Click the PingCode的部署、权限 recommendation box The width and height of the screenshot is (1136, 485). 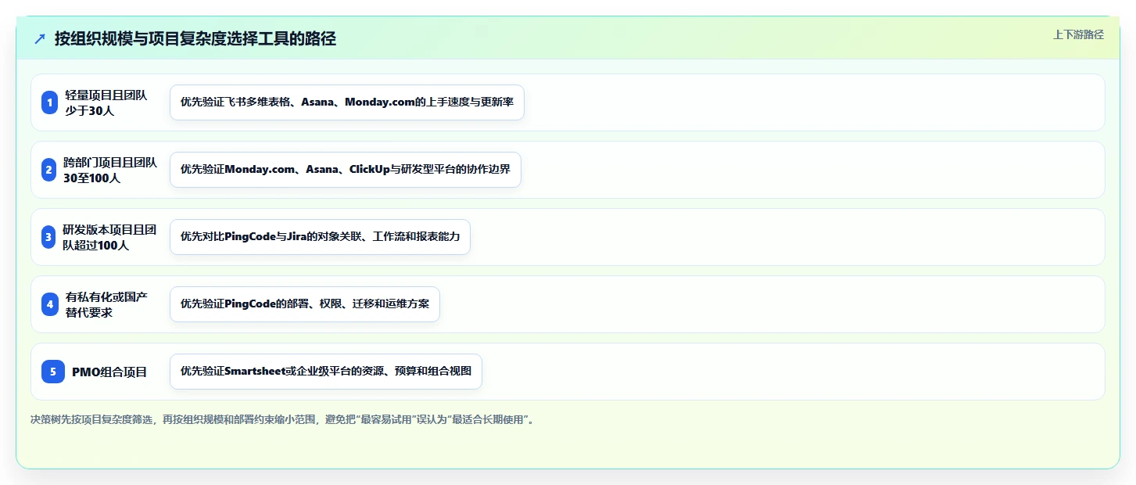(x=305, y=304)
